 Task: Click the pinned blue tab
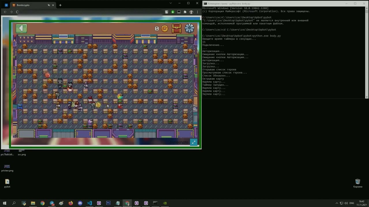[6, 5]
